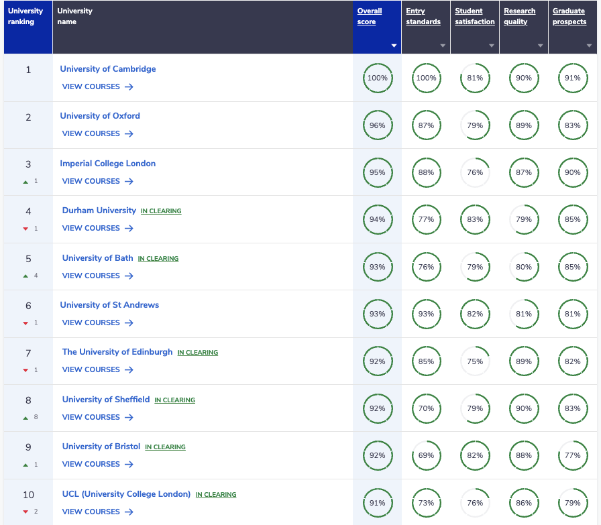601x525 pixels.
Task: Open University of Cambridge link
Action: click(108, 69)
